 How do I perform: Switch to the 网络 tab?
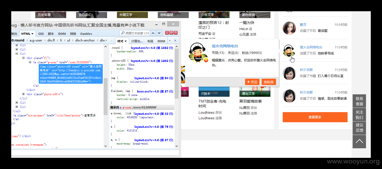click(x=73, y=34)
